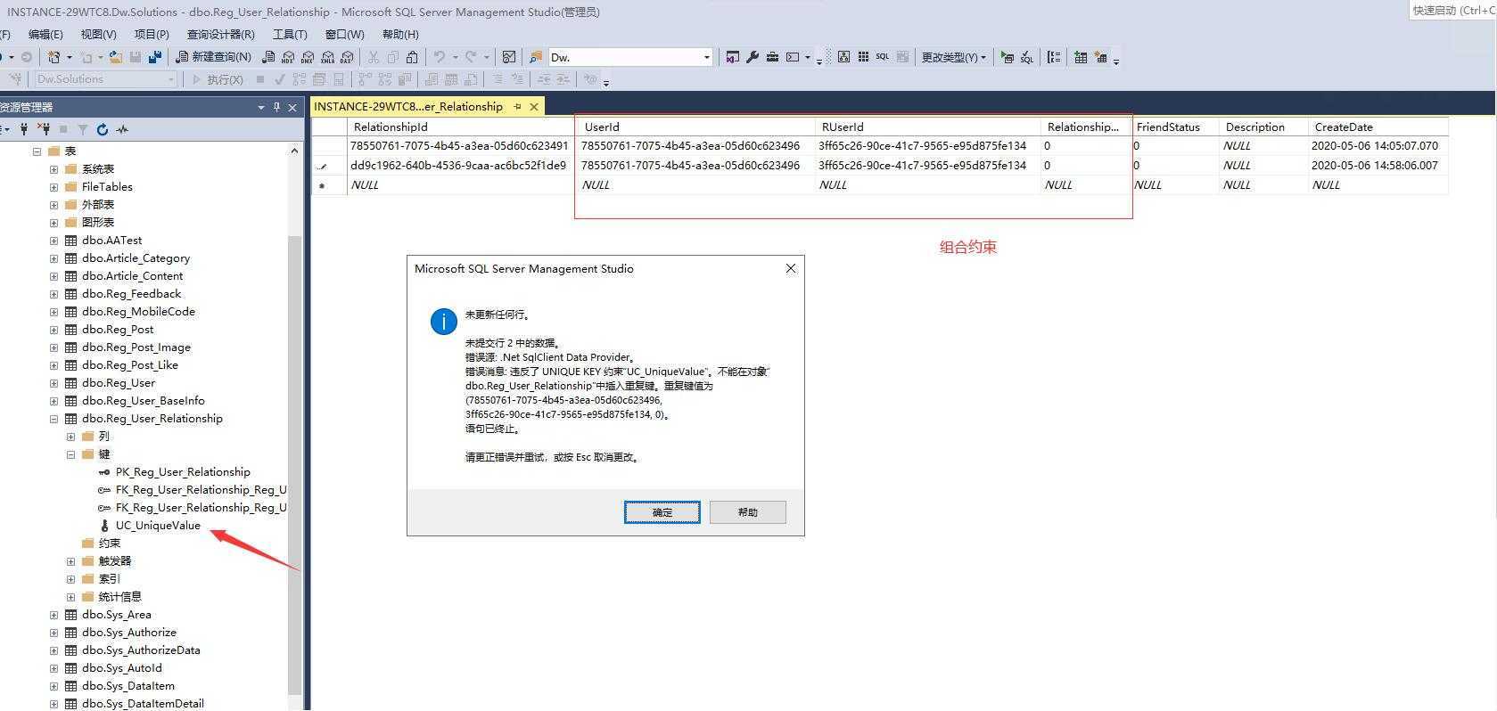
Task: Select the 约束 folder in the tree
Action: tap(109, 543)
